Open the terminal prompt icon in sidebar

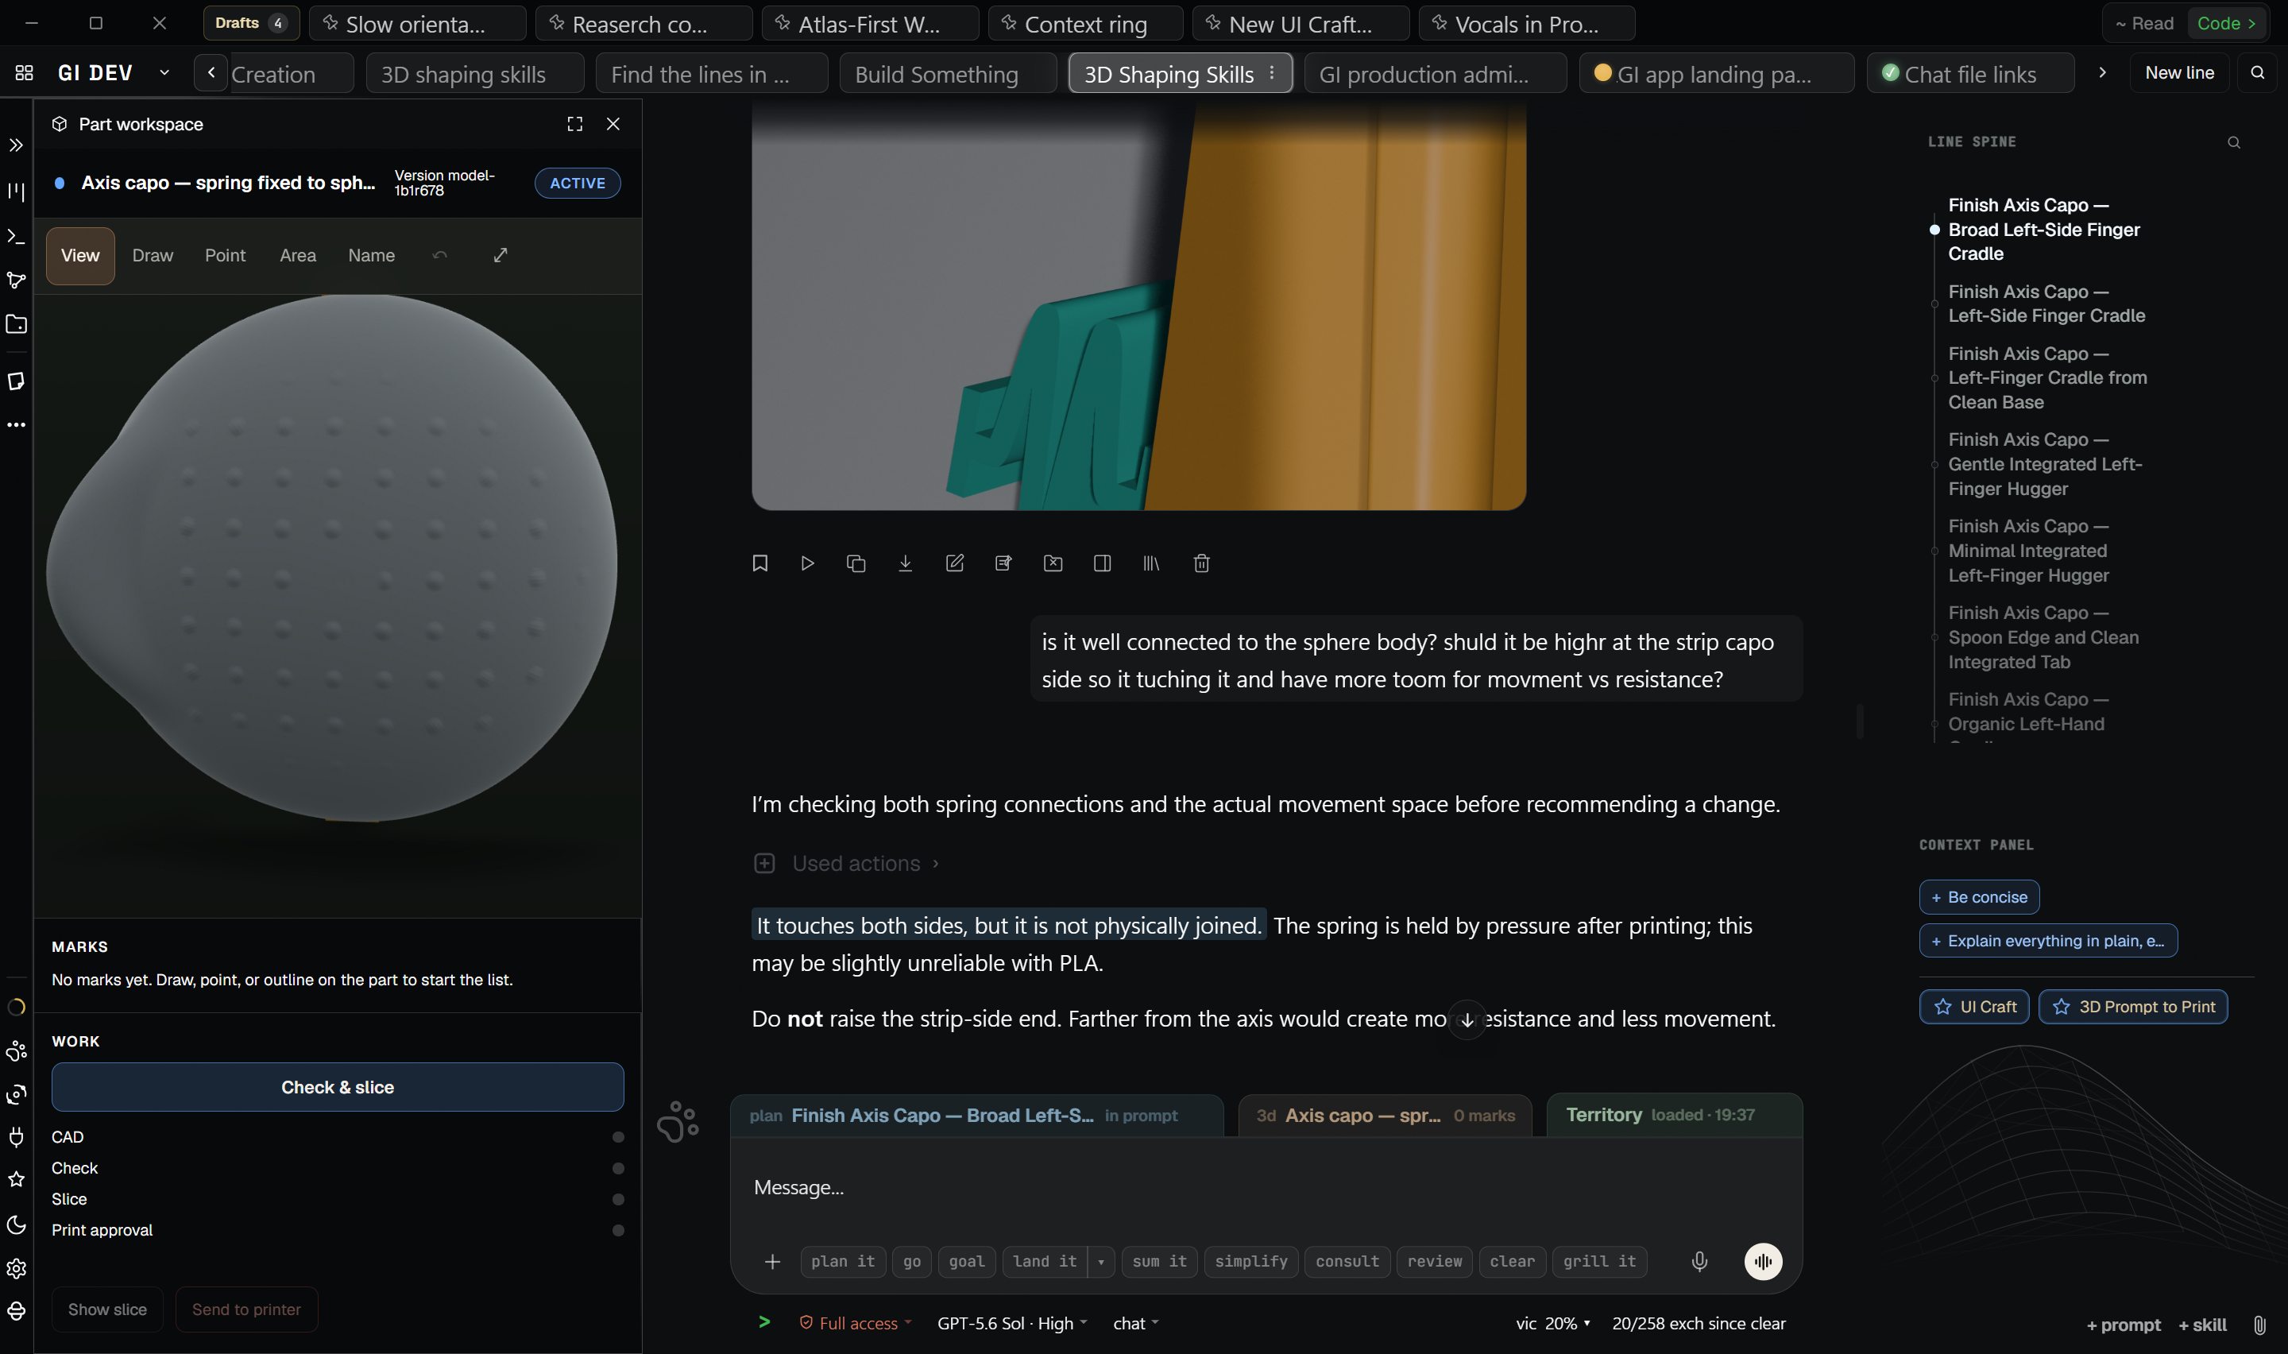[17, 236]
